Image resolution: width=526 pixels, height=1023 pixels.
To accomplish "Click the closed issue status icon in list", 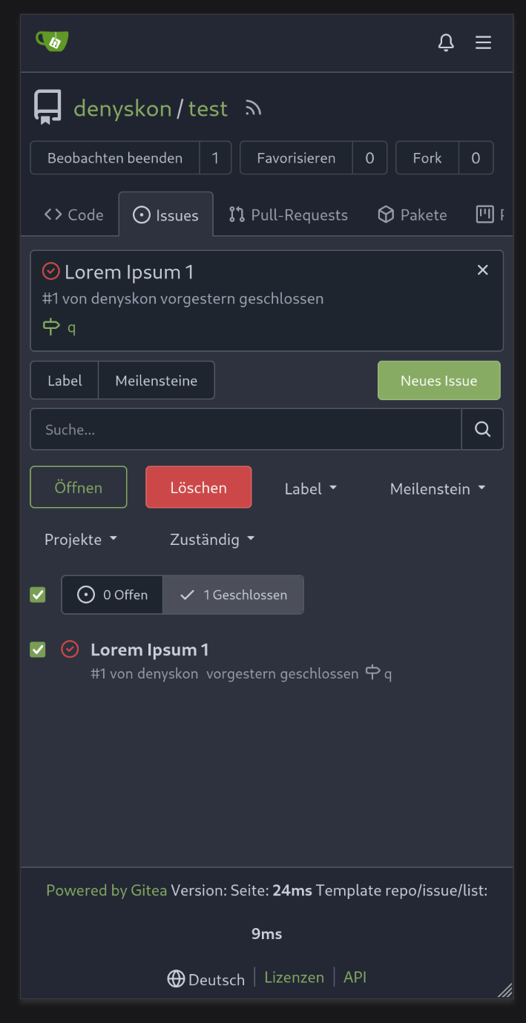I will point(70,649).
